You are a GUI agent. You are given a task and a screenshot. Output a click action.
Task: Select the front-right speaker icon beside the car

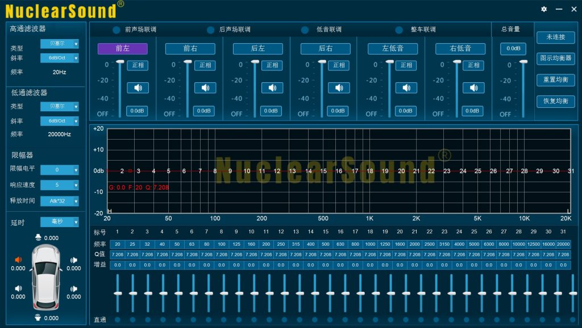point(74,260)
